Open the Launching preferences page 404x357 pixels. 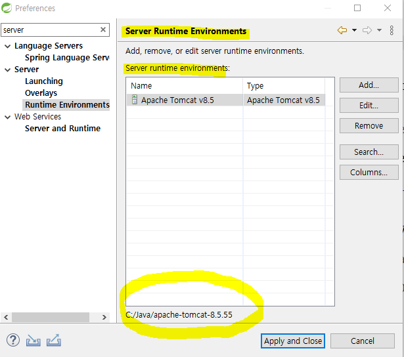[x=44, y=81]
